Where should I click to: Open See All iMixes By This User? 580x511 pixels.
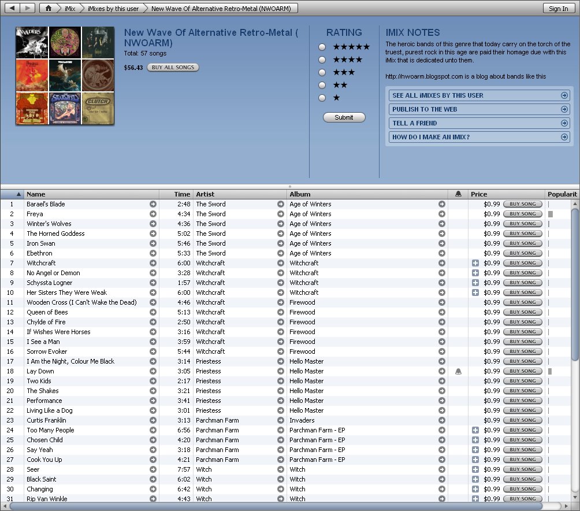(479, 95)
